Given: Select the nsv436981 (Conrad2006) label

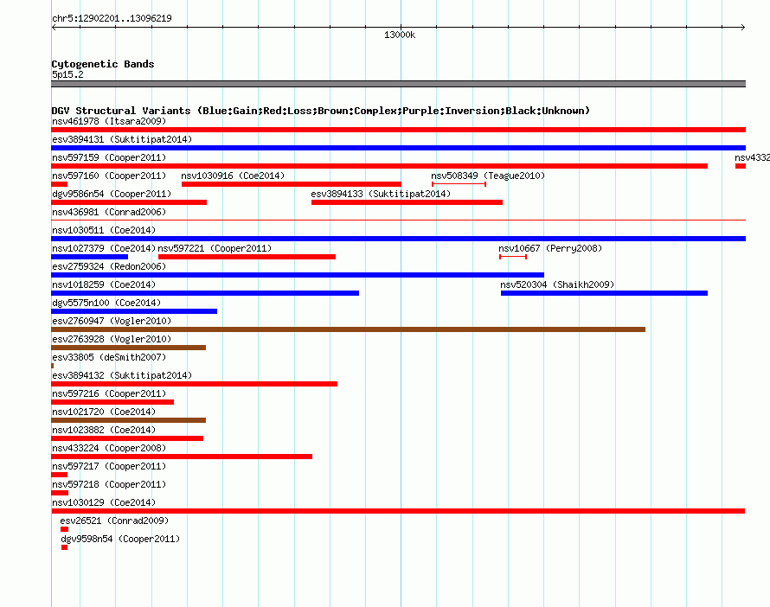Looking at the screenshot, I should (109, 212).
